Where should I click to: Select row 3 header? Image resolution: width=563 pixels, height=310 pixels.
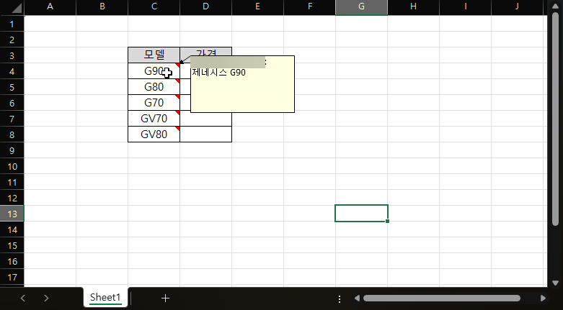click(x=12, y=55)
